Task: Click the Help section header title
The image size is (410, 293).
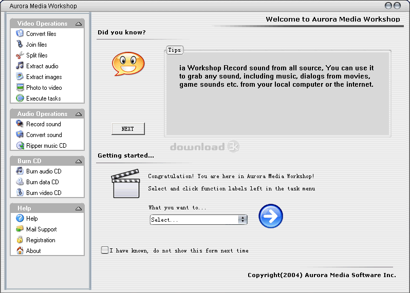Action: (x=24, y=208)
